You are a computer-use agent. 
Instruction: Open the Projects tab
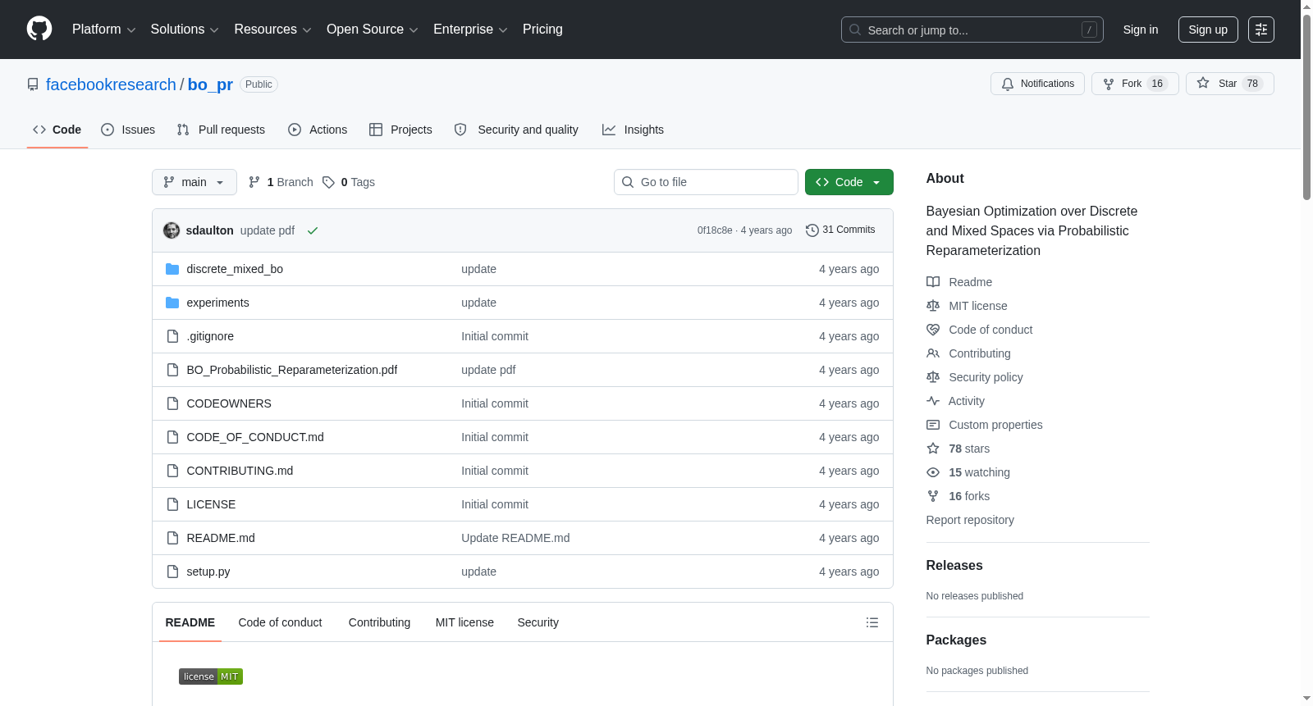(400, 130)
